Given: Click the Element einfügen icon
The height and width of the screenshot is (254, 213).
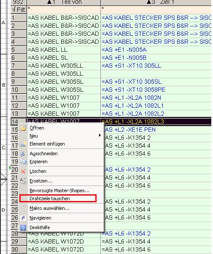Looking at the screenshot, I should 23,144.
